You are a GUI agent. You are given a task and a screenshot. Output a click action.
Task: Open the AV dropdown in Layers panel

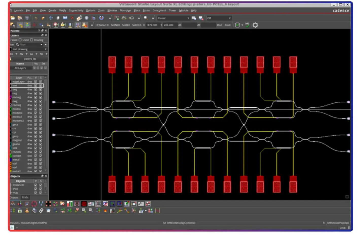pos(16,54)
